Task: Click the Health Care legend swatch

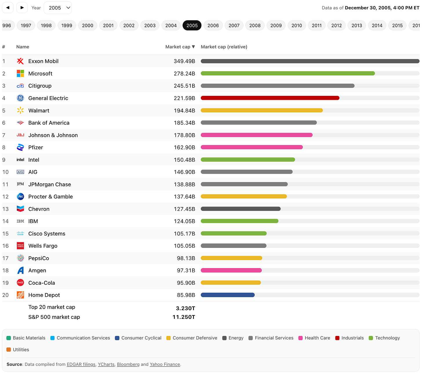Action: 301,338
